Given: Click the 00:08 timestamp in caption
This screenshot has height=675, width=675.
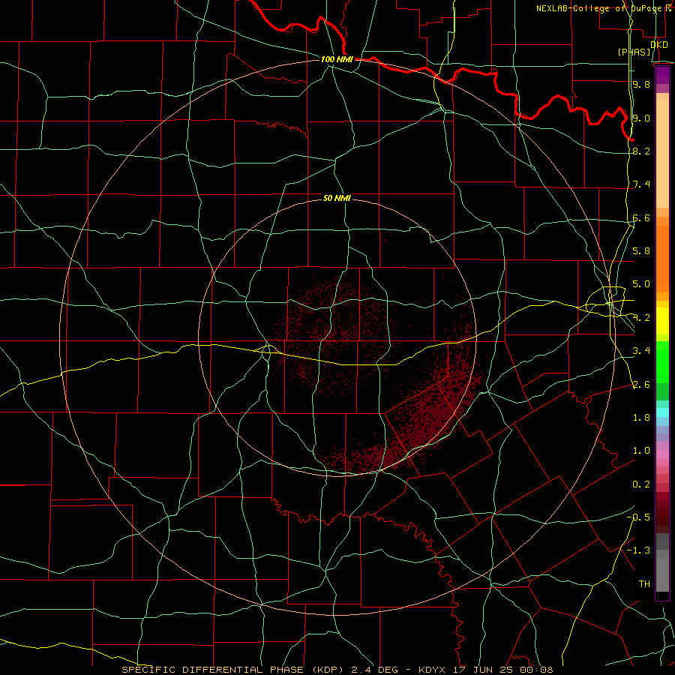Looking at the screenshot, I should (535, 670).
